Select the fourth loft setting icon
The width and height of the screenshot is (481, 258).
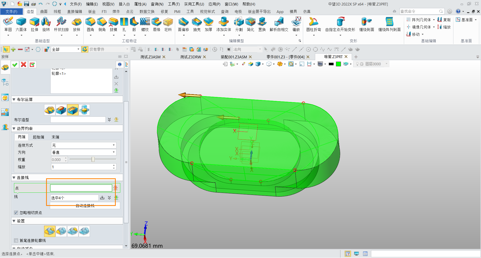(x=84, y=231)
